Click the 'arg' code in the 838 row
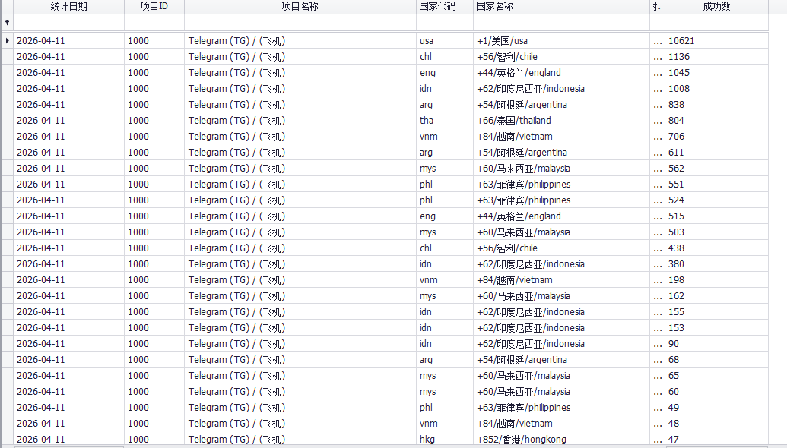 [445, 104]
